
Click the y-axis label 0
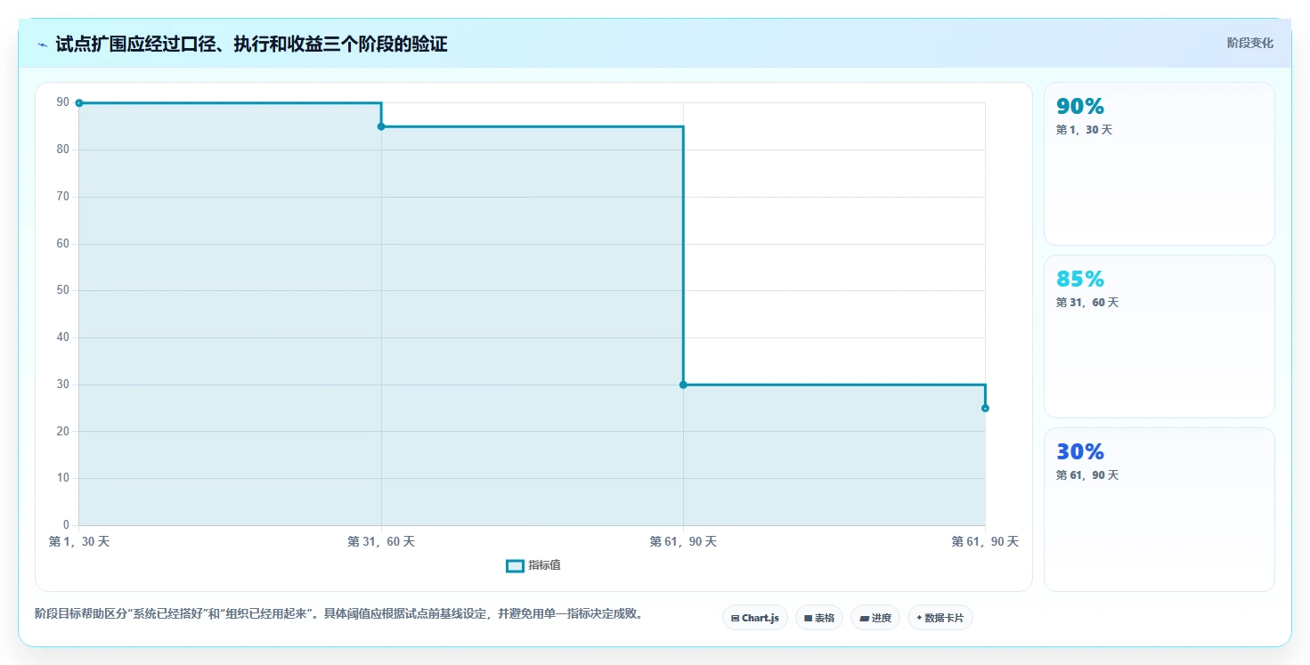[66, 525]
